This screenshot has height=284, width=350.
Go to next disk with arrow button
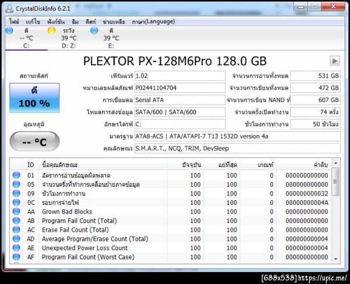pyautogui.click(x=335, y=61)
